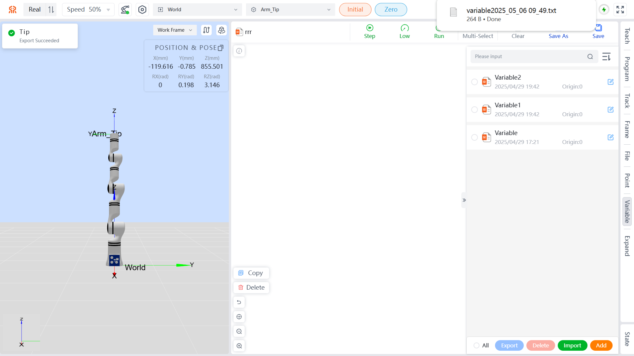Click the robot arm connection icon

125,10
